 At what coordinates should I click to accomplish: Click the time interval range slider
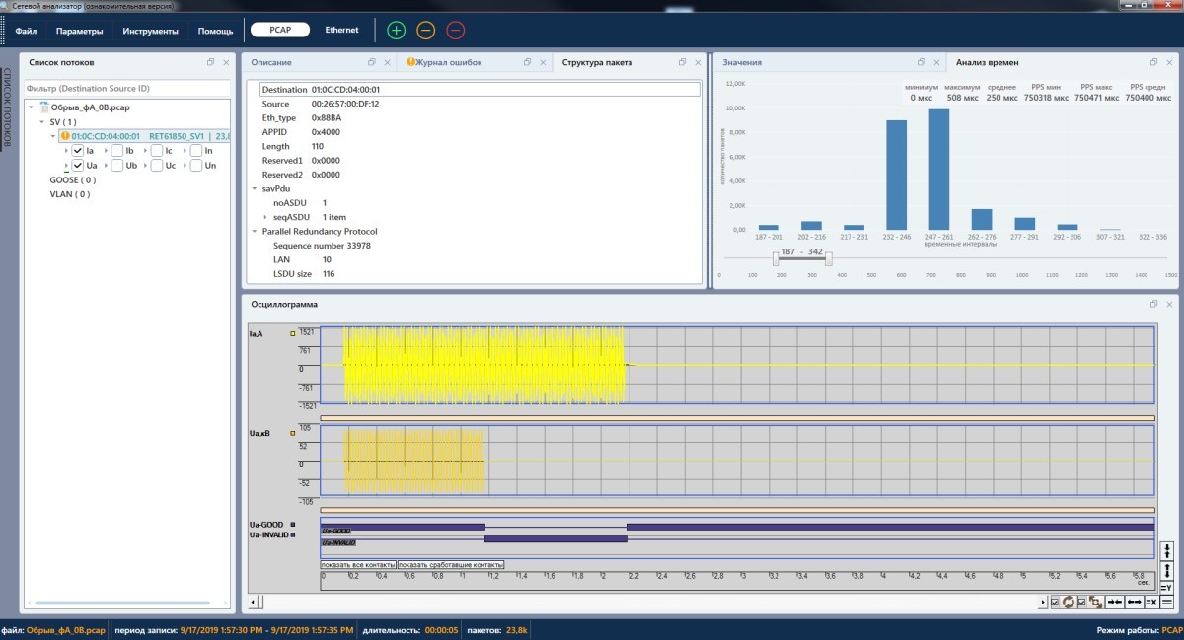coord(800,259)
